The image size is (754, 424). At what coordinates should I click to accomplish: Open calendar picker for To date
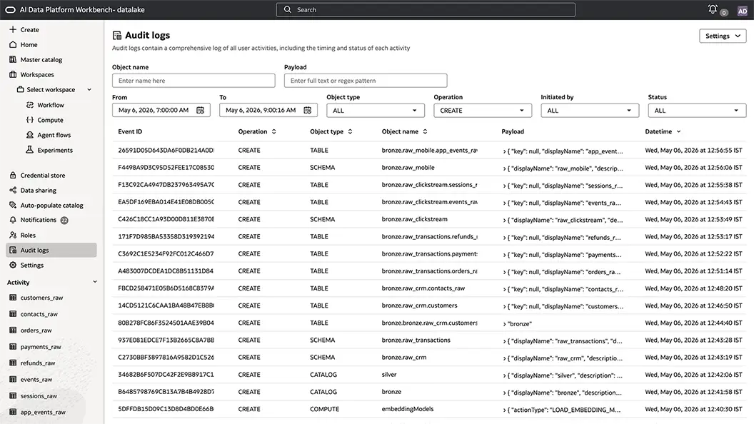click(307, 110)
